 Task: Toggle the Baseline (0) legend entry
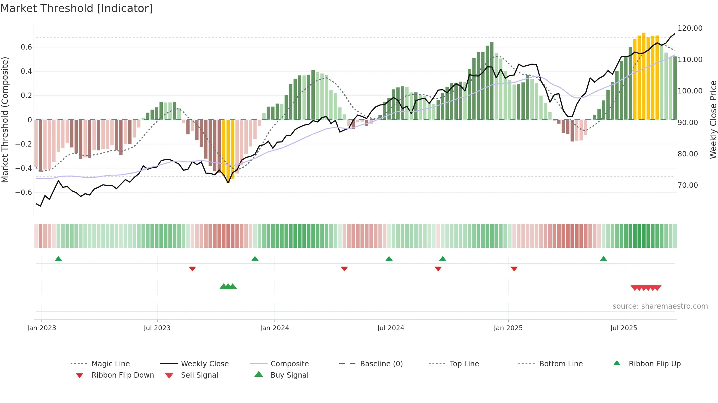[371, 364]
